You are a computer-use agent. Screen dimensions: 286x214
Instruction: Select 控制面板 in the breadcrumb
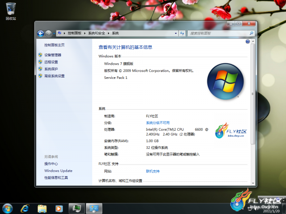coord(75,33)
